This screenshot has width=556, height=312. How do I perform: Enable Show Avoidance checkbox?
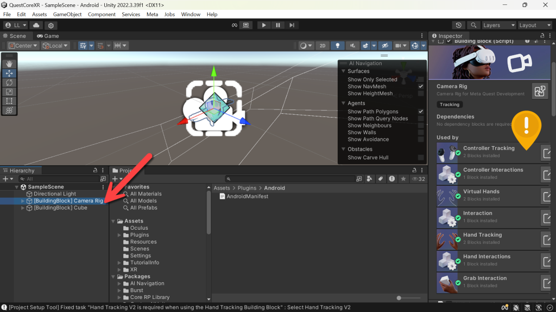click(x=421, y=139)
